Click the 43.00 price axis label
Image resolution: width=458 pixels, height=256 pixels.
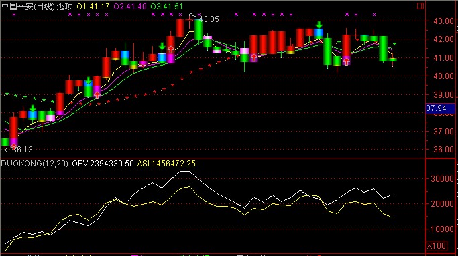click(x=443, y=21)
